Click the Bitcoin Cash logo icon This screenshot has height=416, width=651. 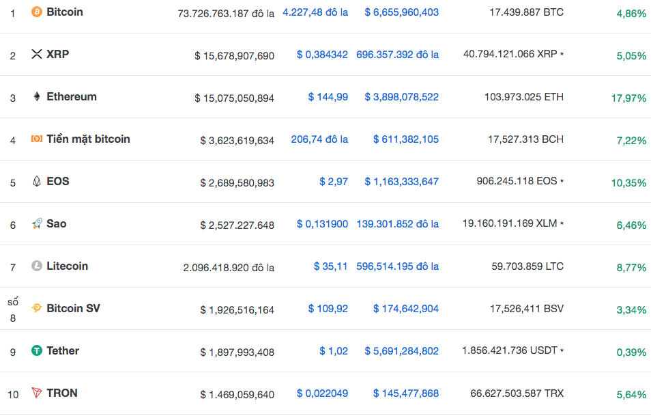(37, 139)
